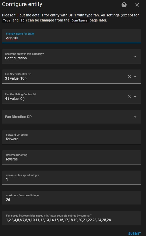
Task: Click the 'Configure' code label in the description
Action: click(x=79, y=20)
